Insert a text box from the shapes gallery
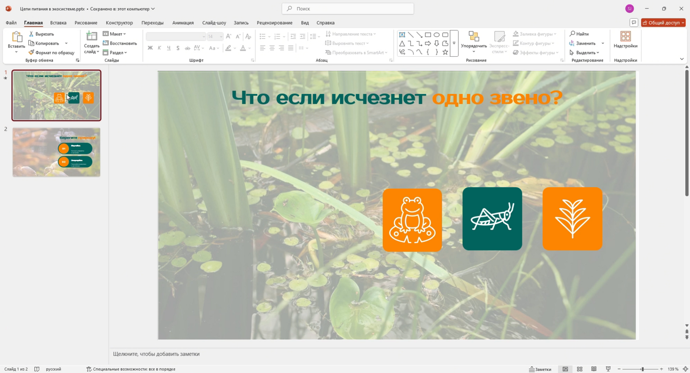Viewport: 690px width, 373px height. [x=402, y=35]
